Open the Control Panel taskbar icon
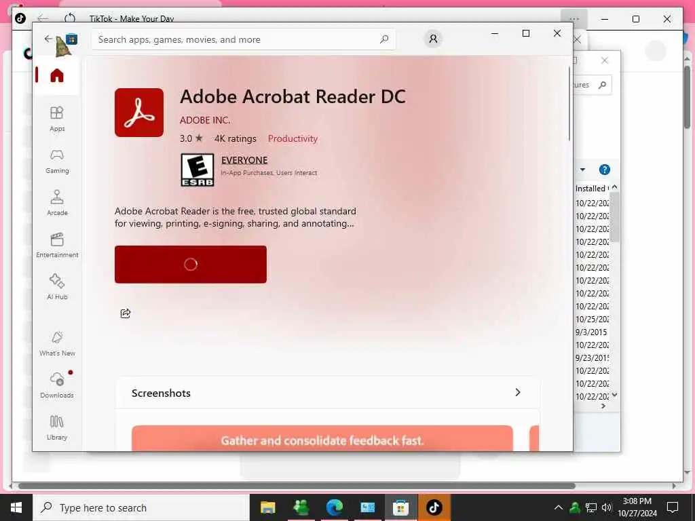695x521 pixels. point(367,507)
